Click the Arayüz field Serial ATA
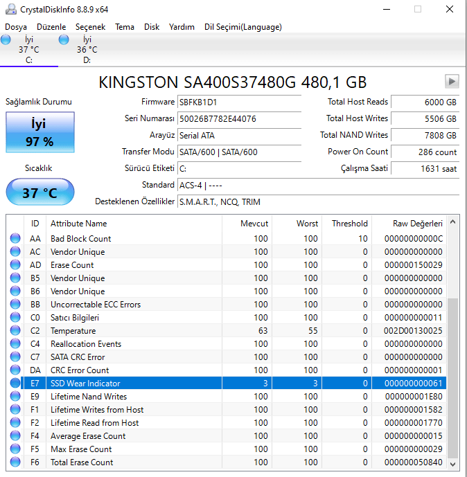Screen dimensions: 467x477 pos(239,136)
